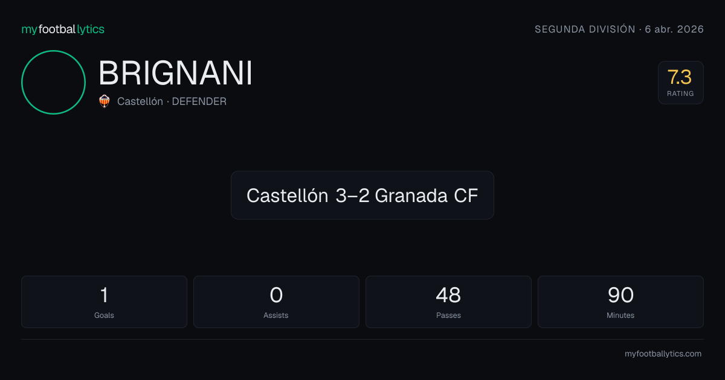Click the BRIGNANI player name heading
725x380 pixels.
(175, 74)
